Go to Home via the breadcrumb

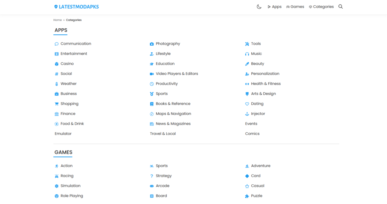(x=57, y=20)
